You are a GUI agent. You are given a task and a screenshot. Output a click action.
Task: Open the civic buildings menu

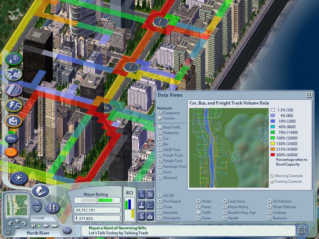click(14, 121)
